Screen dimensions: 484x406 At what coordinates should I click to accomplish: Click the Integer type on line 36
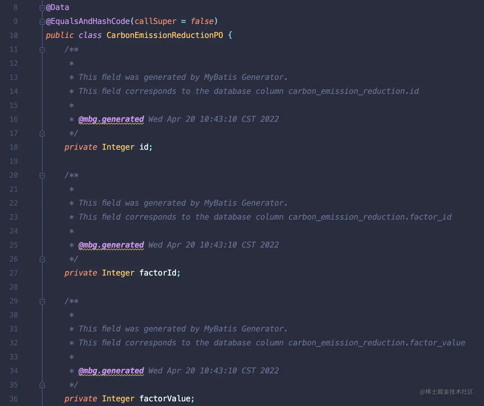click(x=118, y=399)
